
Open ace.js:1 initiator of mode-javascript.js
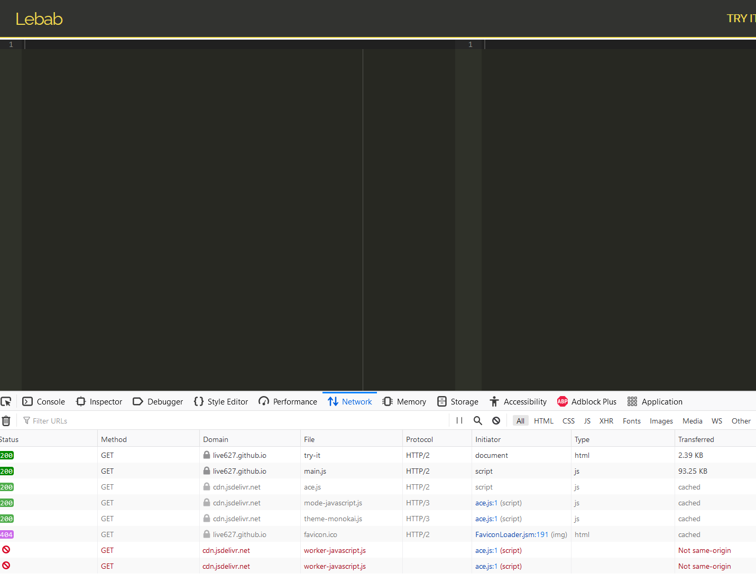pyautogui.click(x=486, y=503)
